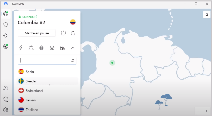Zoom out the map with minus
212x116 pixels.
coord(199,111)
